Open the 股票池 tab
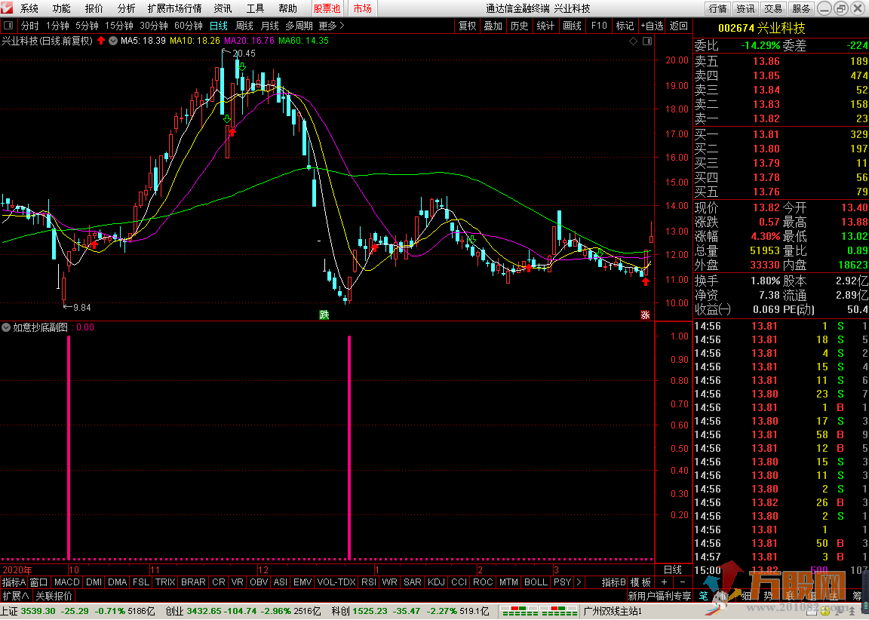This screenshot has width=869, height=620. coord(327,8)
